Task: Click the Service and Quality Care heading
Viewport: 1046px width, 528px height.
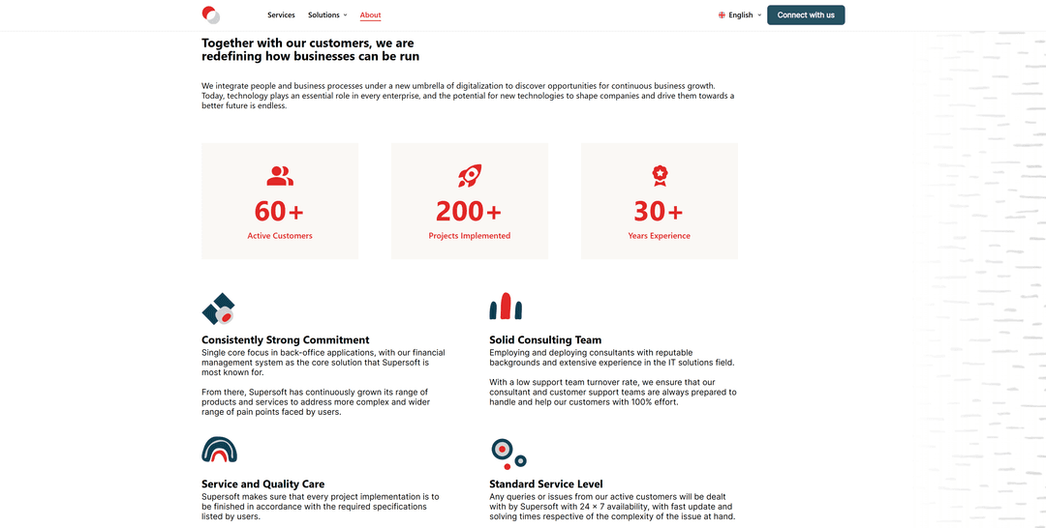Action: point(262,484)
